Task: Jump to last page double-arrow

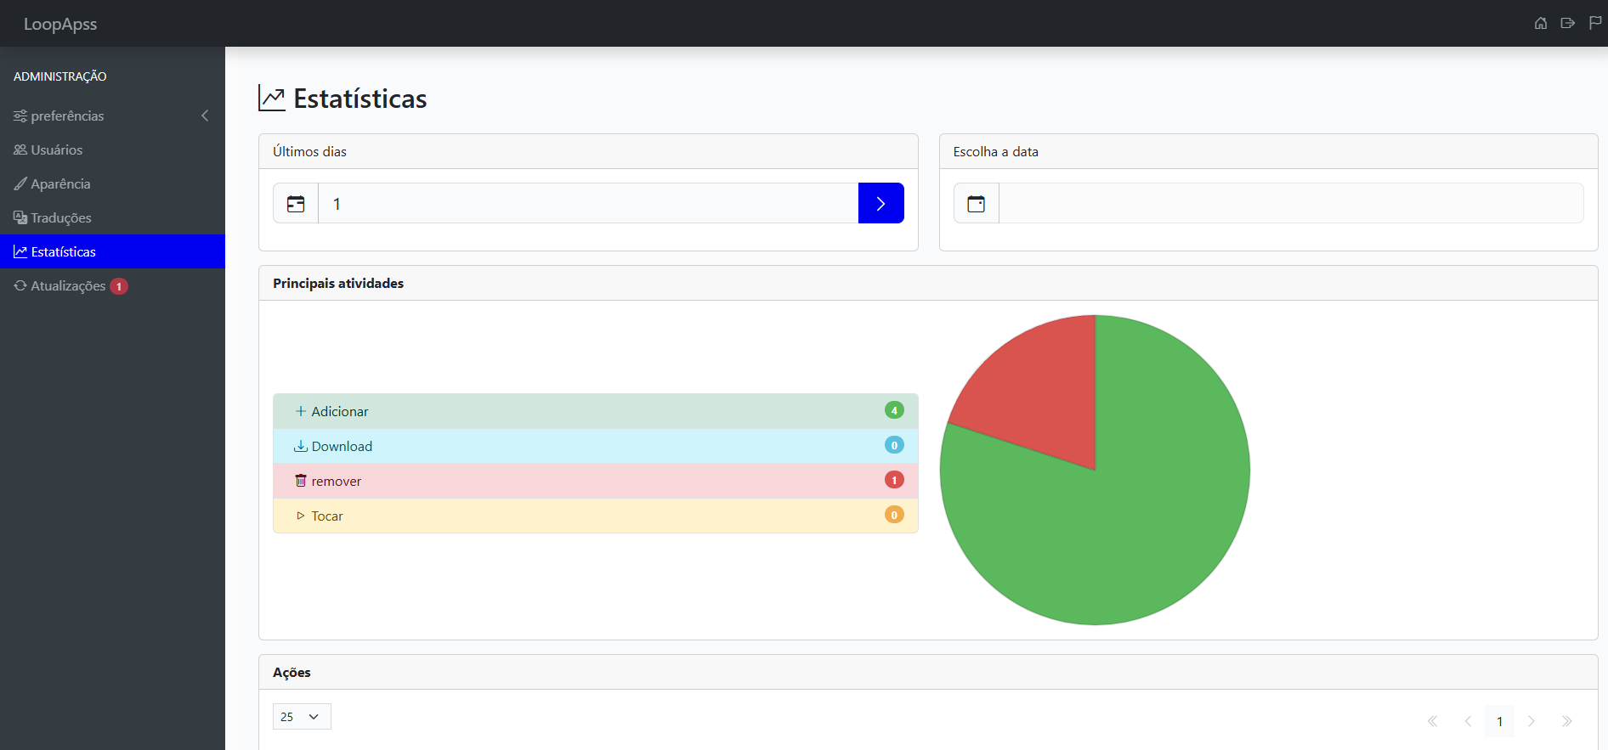Action: 1567,721
